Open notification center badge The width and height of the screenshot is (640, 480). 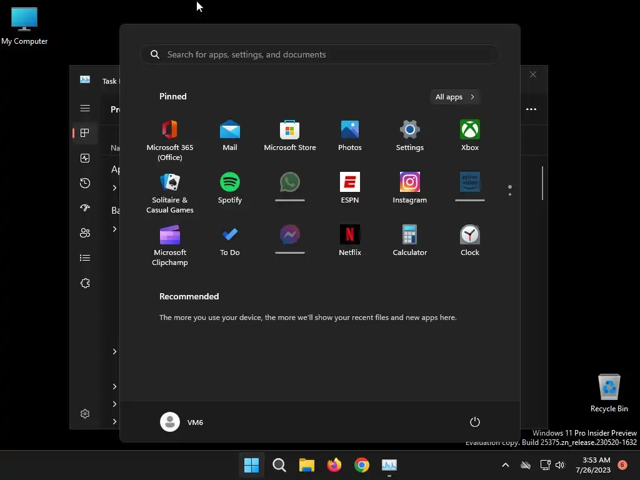pos(622,464)
